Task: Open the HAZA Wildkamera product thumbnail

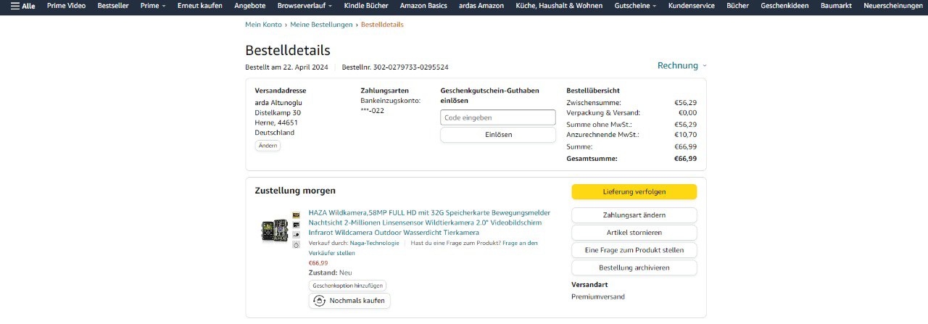Action: [275, 230]
